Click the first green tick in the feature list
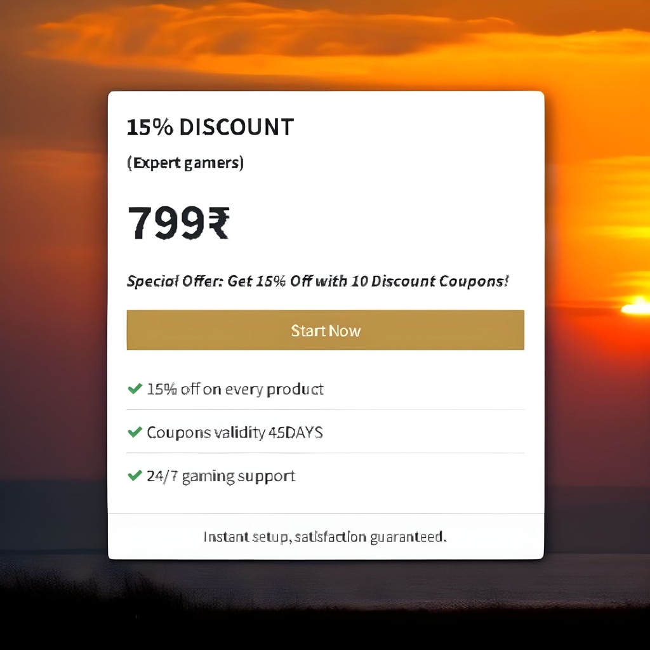The image size is (650, 650). (x=134, y=389)
